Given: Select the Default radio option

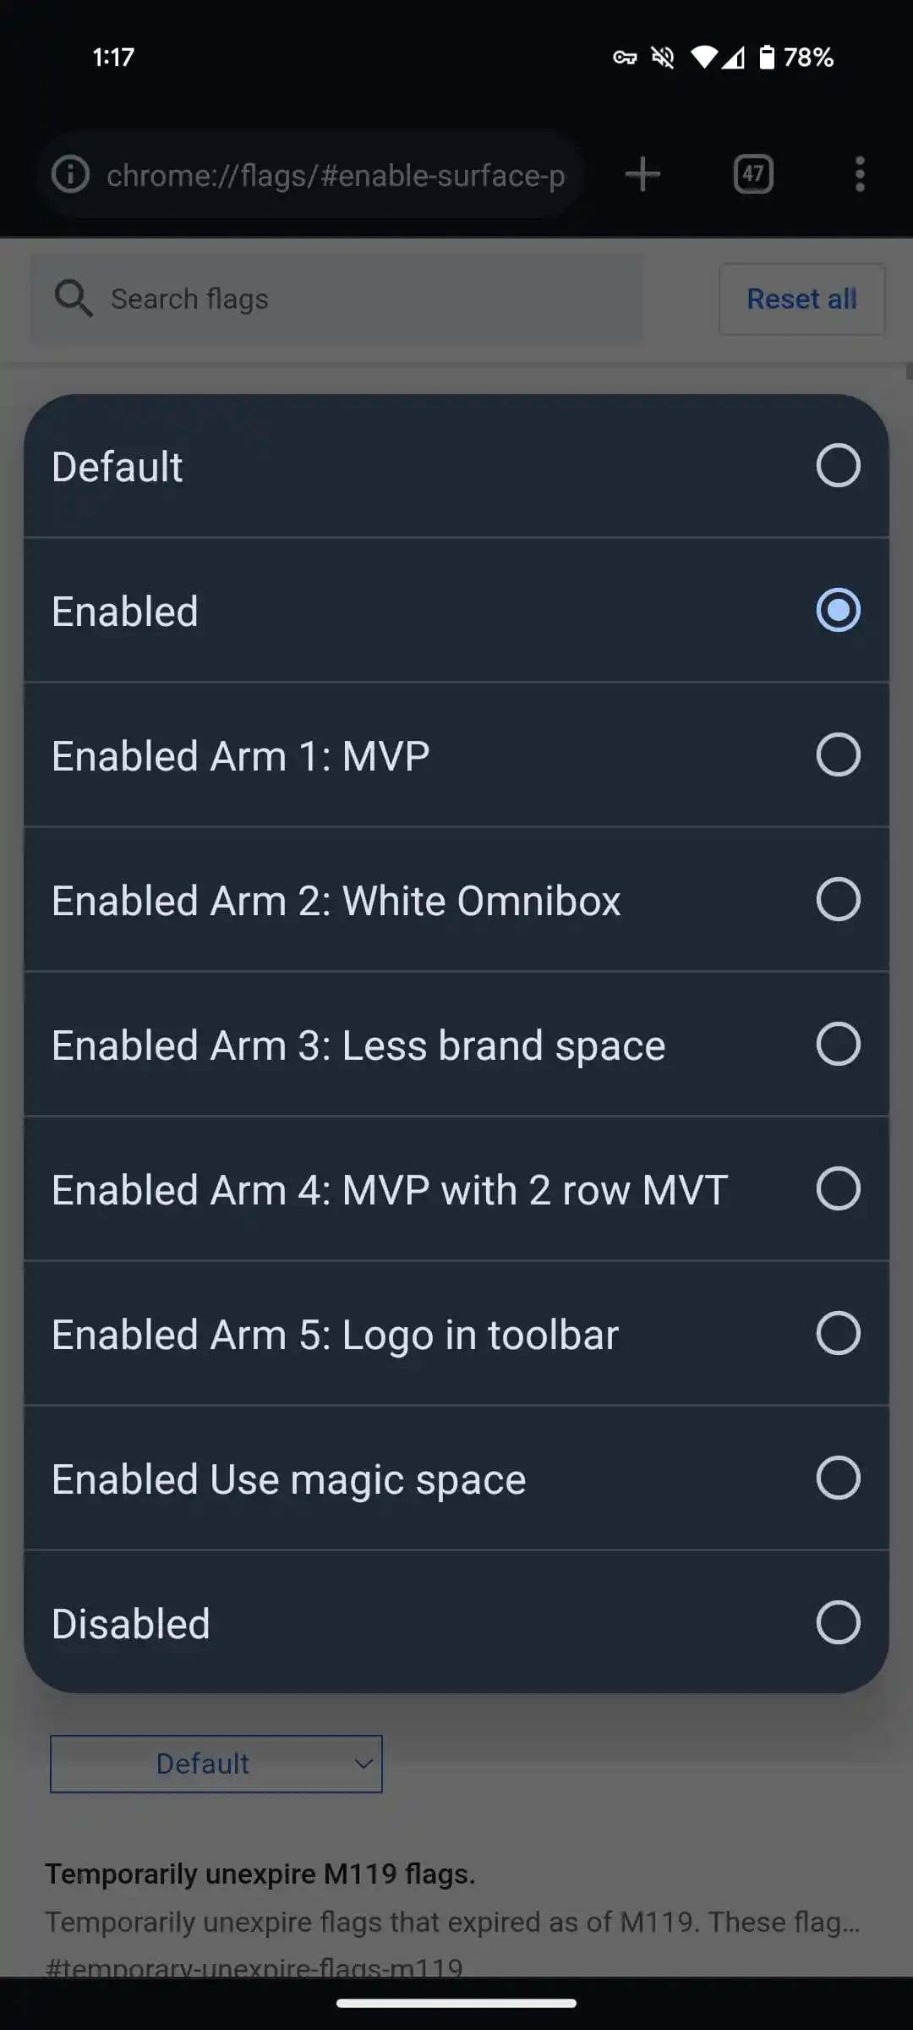Looking at the screenshot, I should [x=838, y=465].
